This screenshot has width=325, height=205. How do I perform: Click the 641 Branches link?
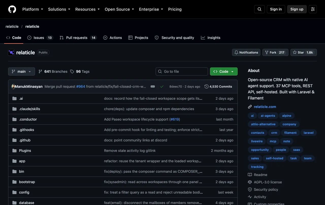pyautogui.click(x=53, y=71)
